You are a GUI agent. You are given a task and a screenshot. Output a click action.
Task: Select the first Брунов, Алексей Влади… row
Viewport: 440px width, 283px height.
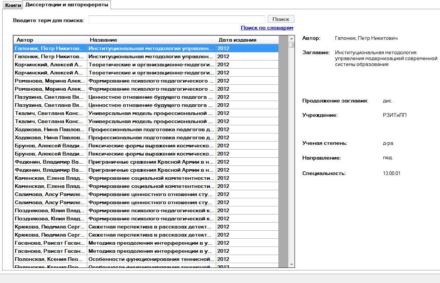[x=146, y=146]
